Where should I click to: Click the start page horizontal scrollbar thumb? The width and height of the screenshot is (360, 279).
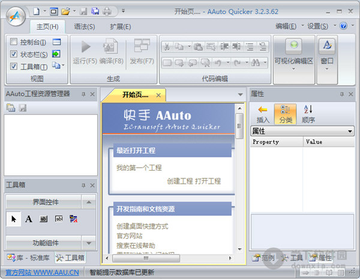click(x=146, y=258)
